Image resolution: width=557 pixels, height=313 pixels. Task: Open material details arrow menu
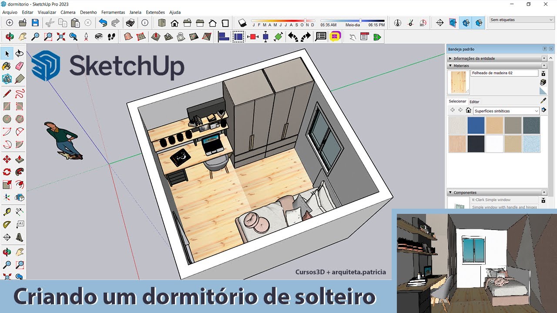[544, 110]
